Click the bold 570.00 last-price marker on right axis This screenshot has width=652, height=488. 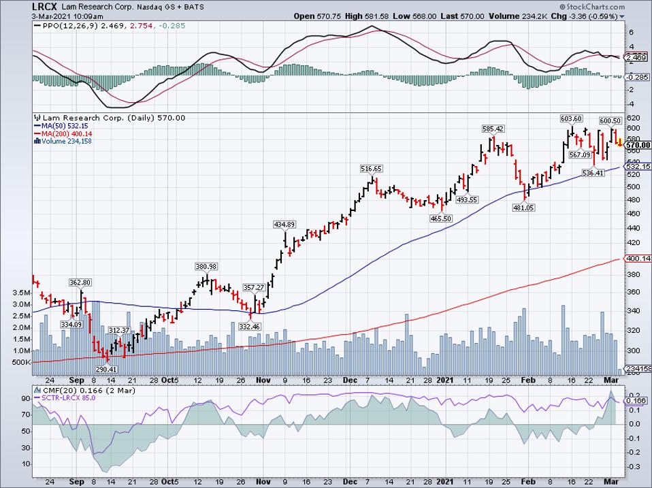point(638,145)
